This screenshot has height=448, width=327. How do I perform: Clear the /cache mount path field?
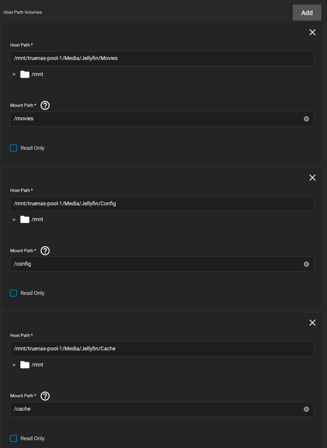[306, 409]
